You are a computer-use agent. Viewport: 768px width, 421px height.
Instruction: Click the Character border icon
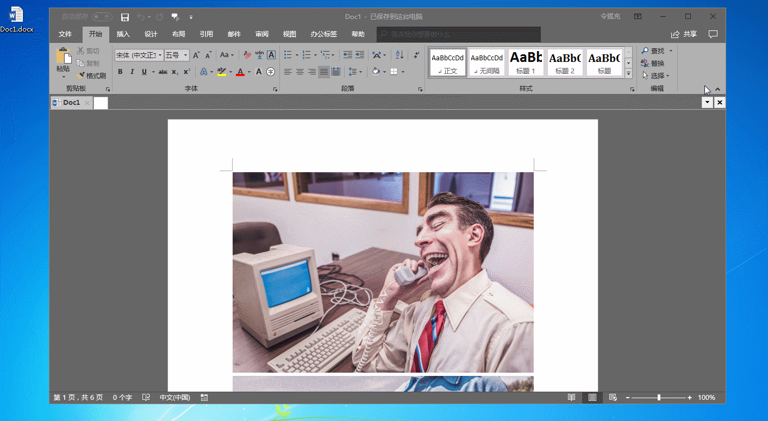tap(271, 55)
